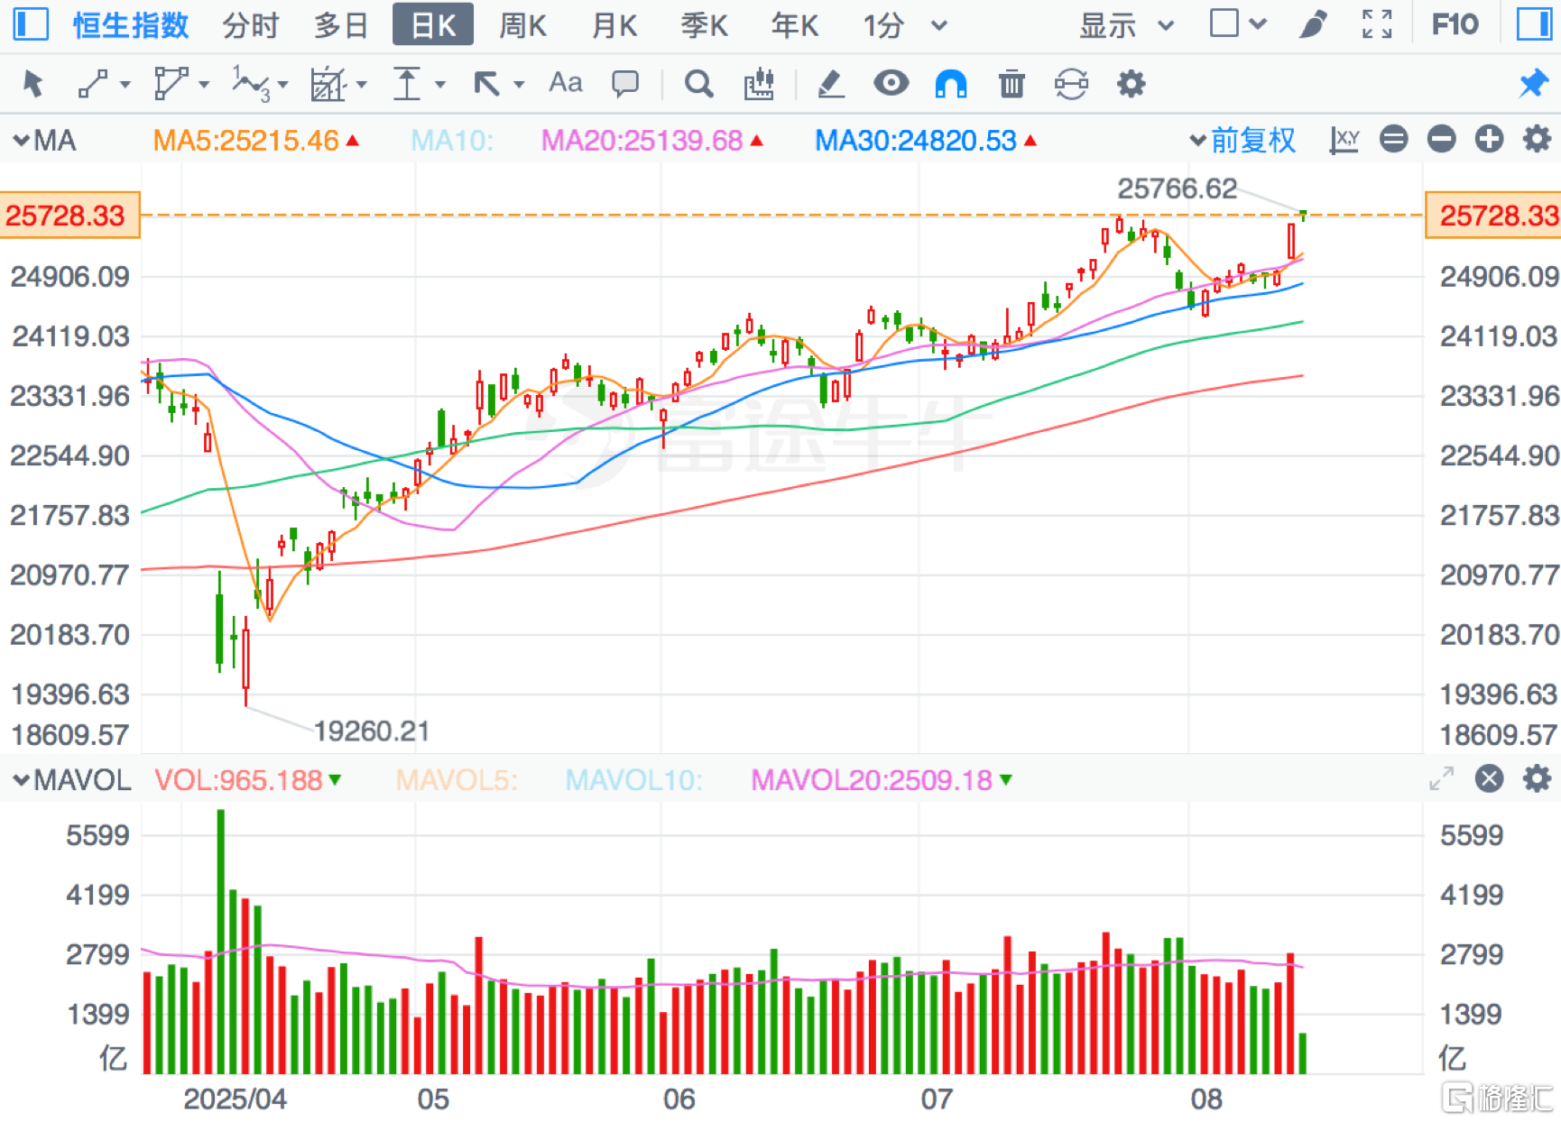
Task: Click the trash can delete drawings icon
Action: tap(1011, 84)
